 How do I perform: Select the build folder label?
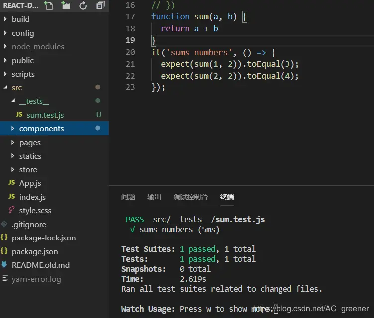(21, 19)
